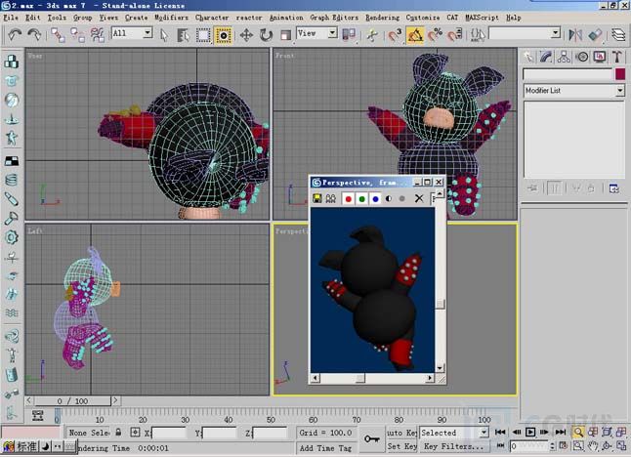Pick the Select Object arrow tool
Viewport: 631px width, 457px height.
(x=164, y=35)
